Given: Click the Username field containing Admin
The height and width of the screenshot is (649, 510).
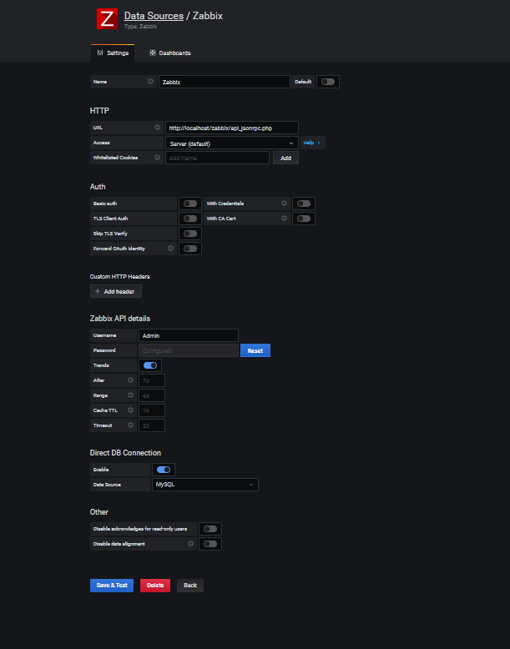Looking at the screenshot, I should (189, 335).
